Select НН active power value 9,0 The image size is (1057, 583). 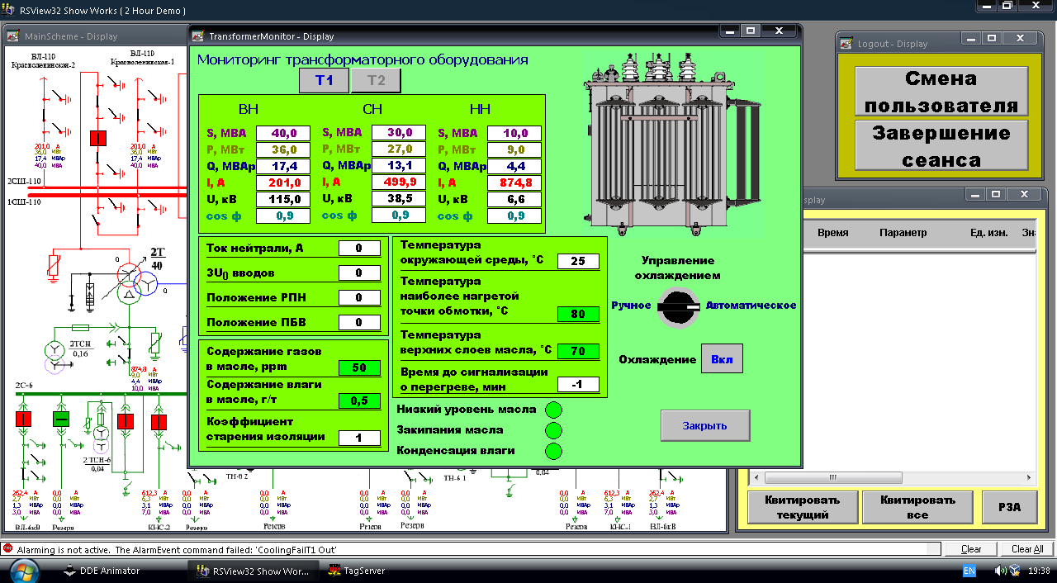point(514,149)
